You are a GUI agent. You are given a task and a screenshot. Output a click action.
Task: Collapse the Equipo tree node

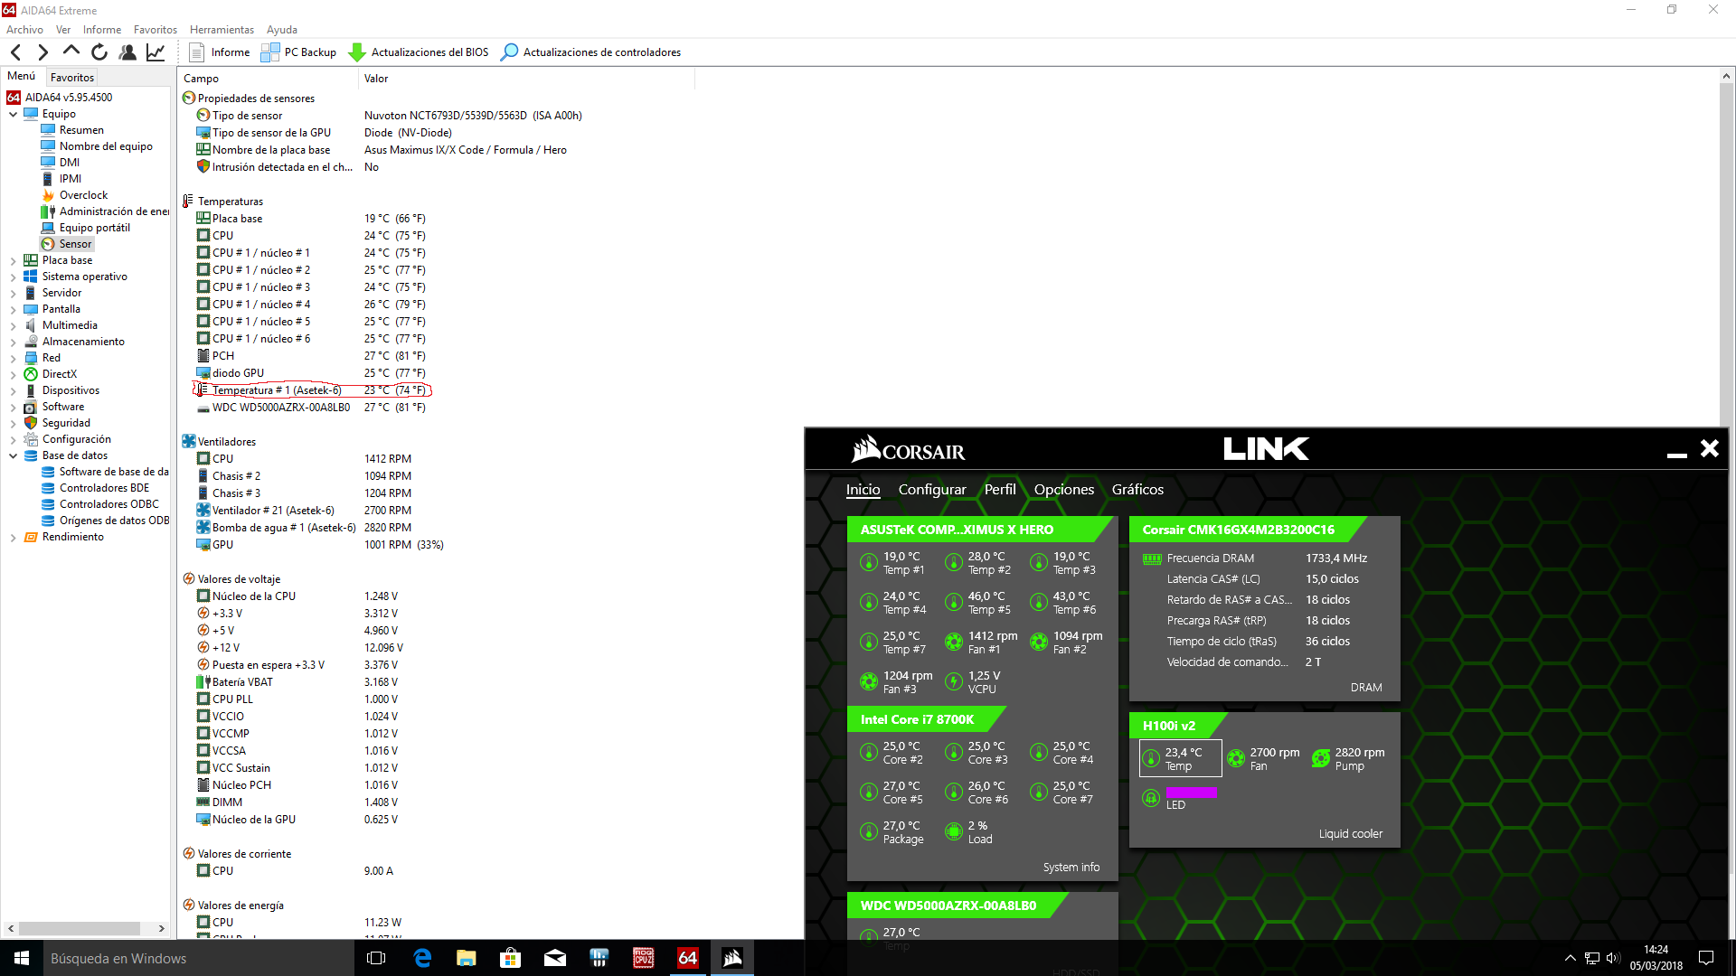[x=14, y=114]
